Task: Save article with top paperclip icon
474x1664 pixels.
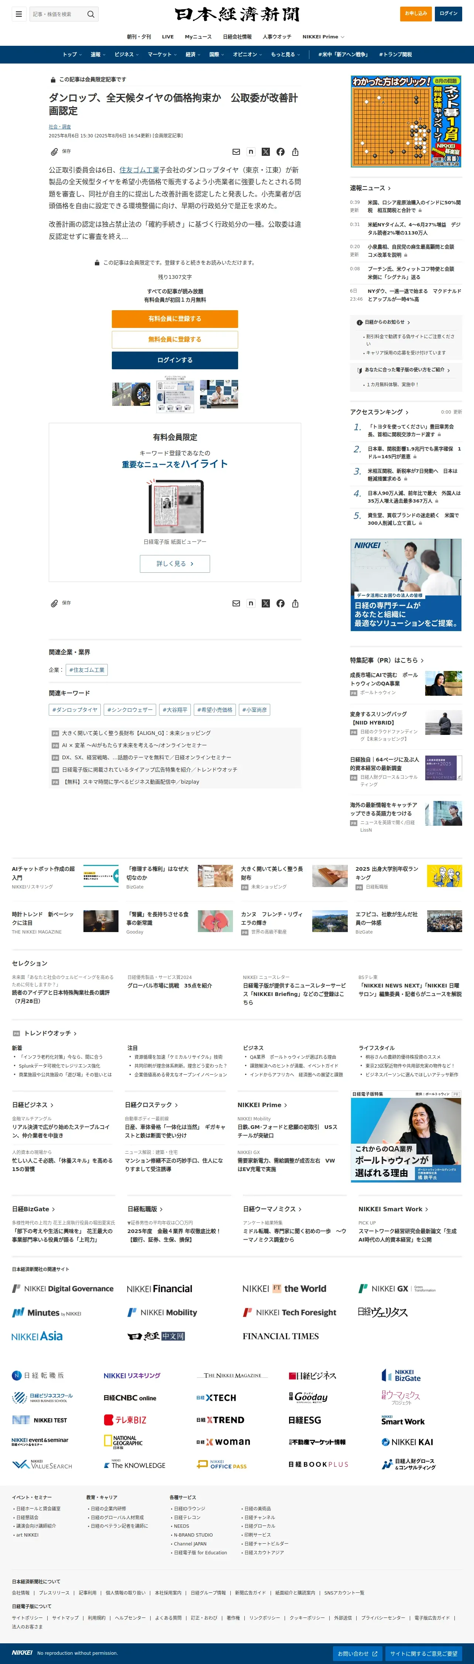Action: click(x=54, y=152)
